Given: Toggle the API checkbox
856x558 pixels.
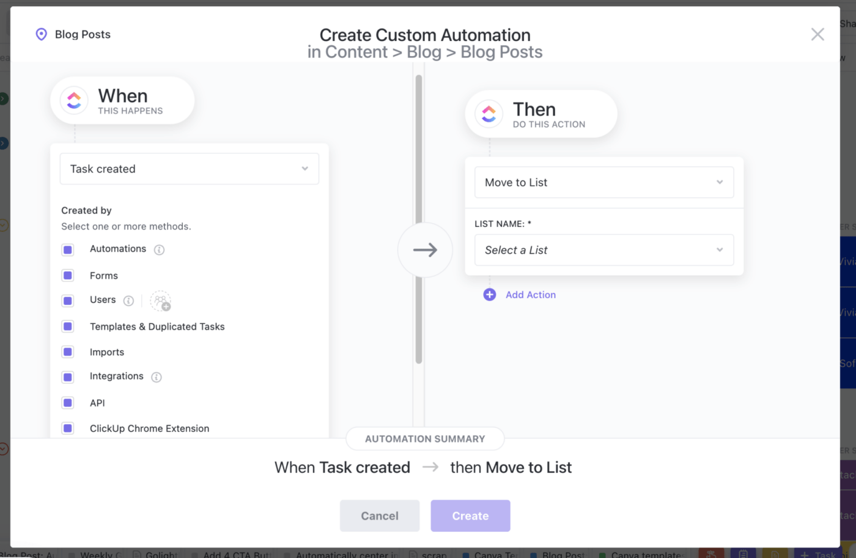Looking at the screenshot, I should tap(68, 403).
